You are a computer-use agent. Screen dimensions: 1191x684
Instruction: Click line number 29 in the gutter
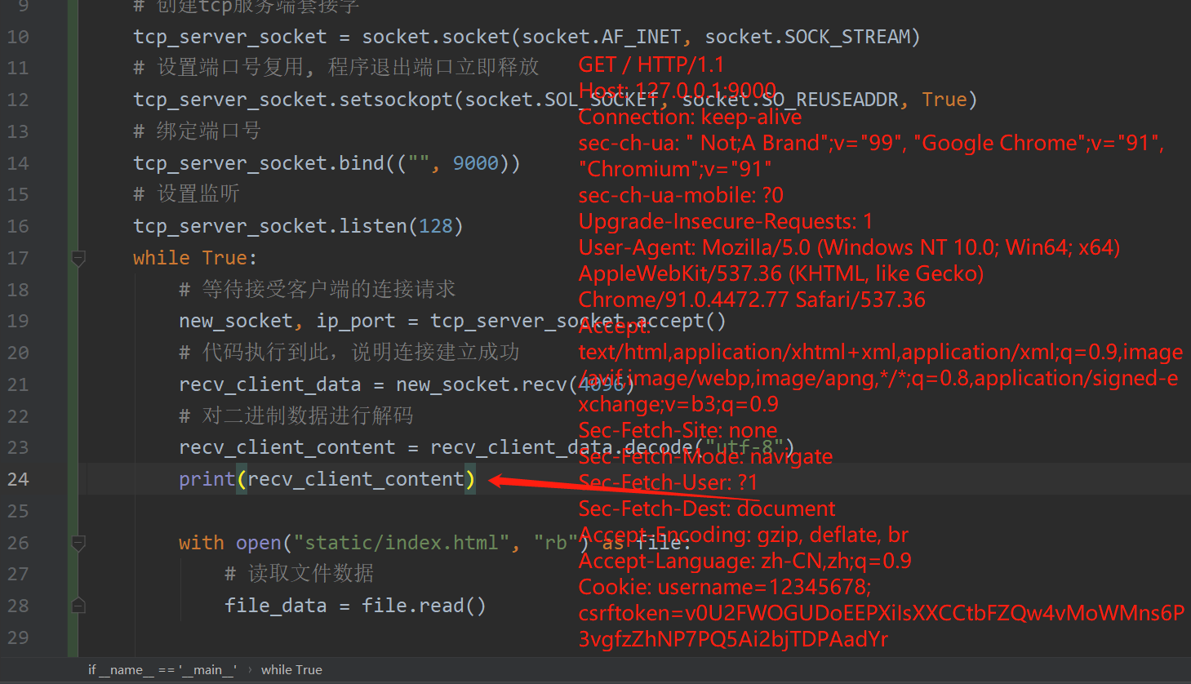pyautogui.click(x=18, y=637)
